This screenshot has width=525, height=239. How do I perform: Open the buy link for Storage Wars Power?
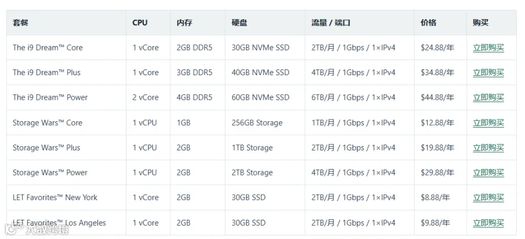488,173
